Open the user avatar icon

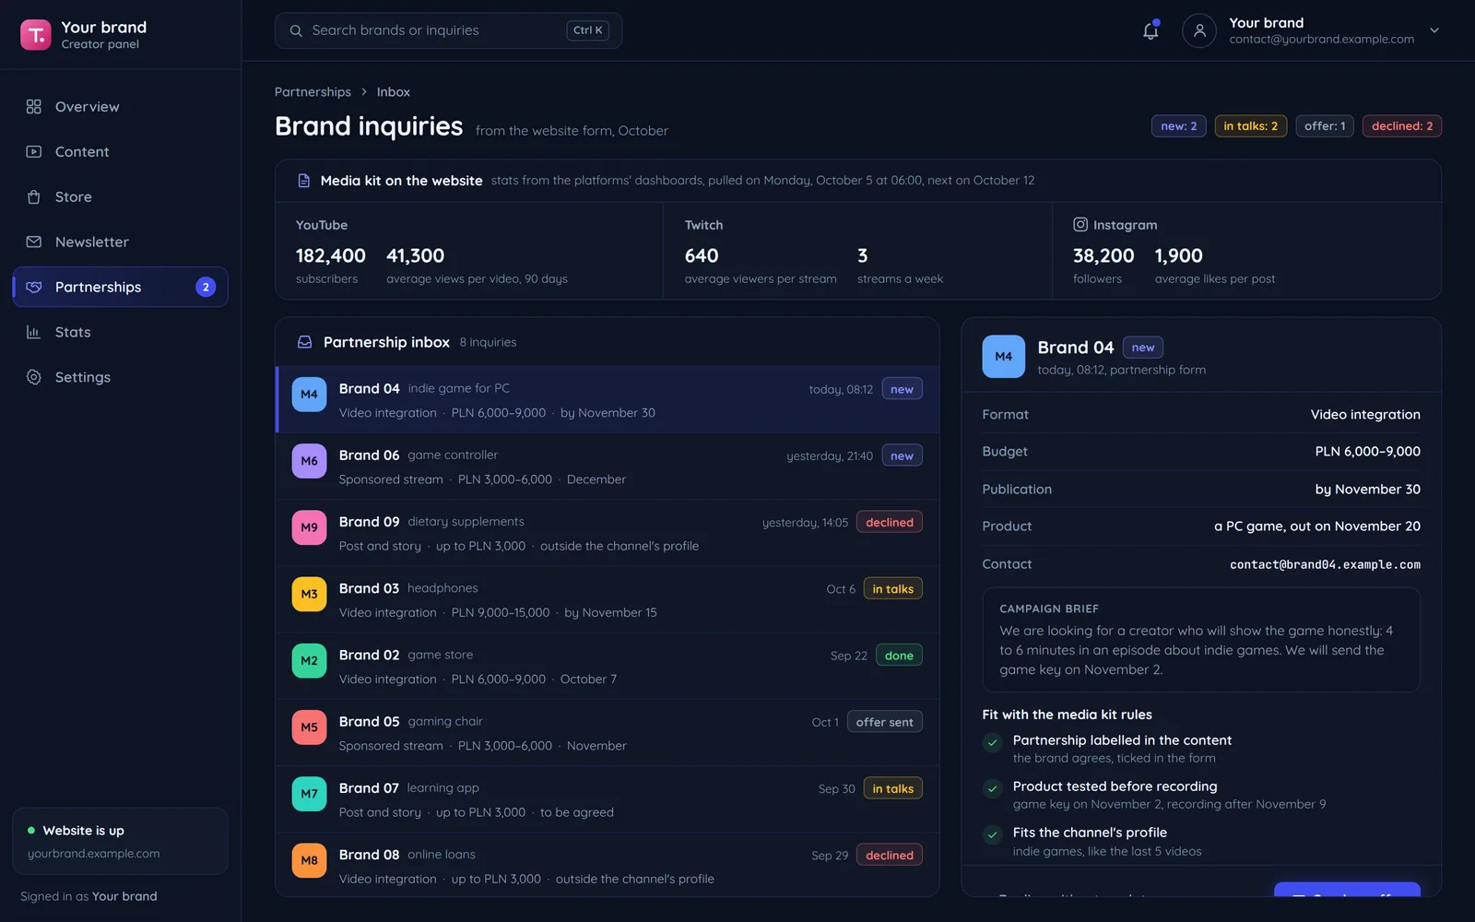coord(1198,30)
